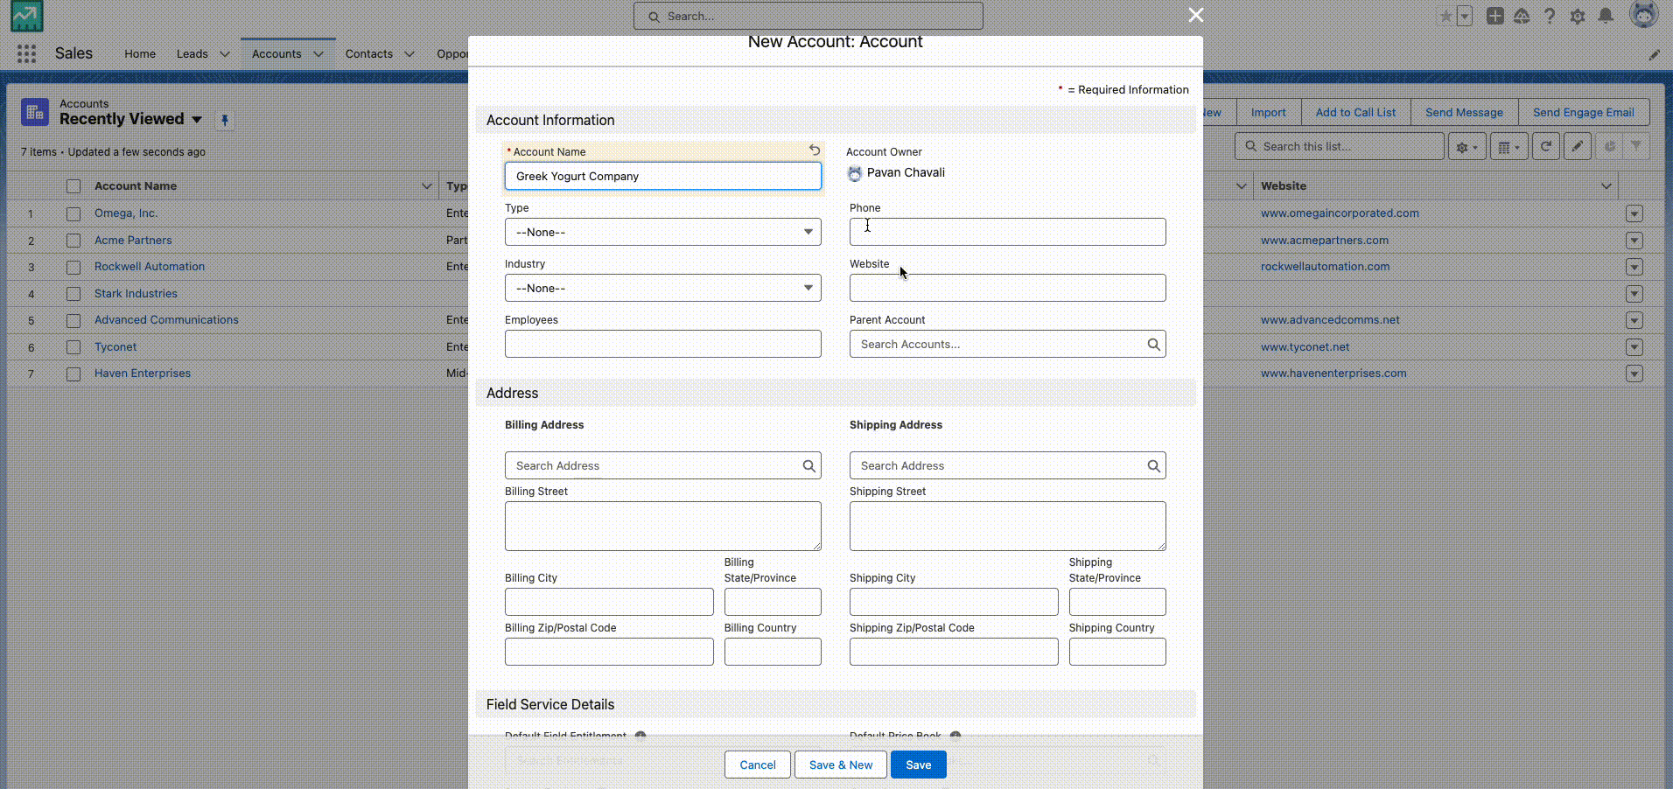This screenshot has height=789, width=1673.
Task: Visit the www.acmepartners.com link
Action: pyautogui.click(x=1324, y=240)
